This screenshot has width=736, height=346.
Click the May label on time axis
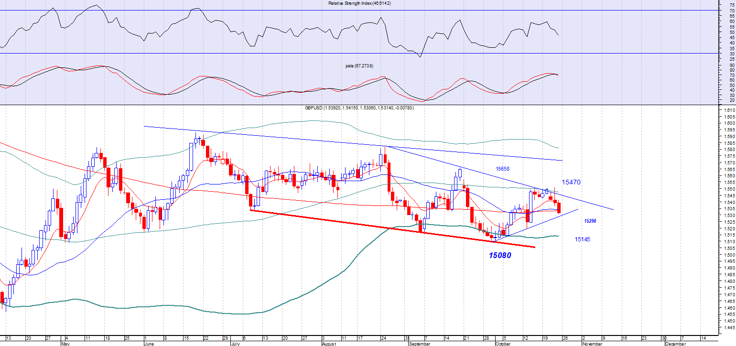click(x=66, y=344)
